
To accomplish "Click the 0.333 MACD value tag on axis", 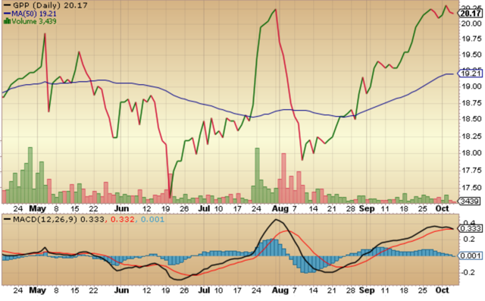I will [x=470, y=229].
